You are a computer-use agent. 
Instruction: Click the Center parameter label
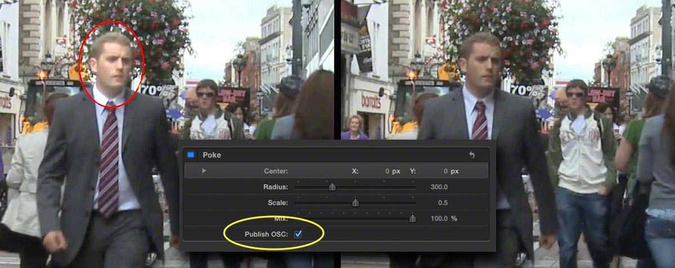[276, 171]
